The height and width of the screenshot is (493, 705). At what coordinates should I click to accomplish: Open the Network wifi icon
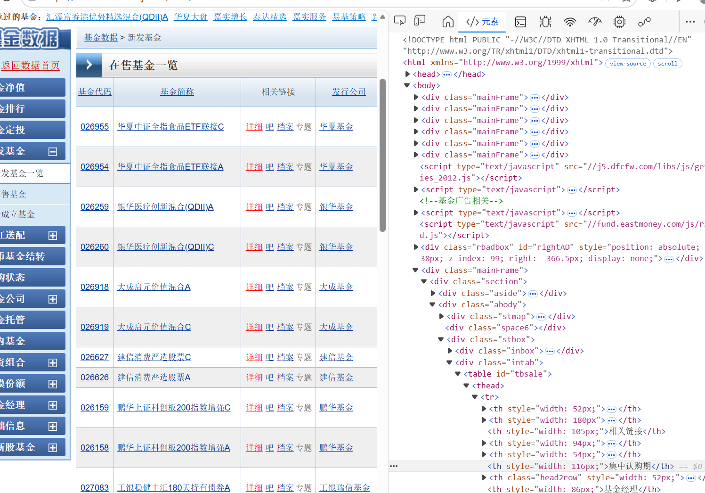click(570, 22)
